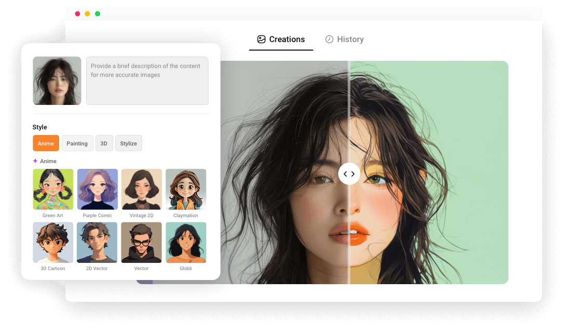Click the Creations tab picture icon

click(261, 39)
